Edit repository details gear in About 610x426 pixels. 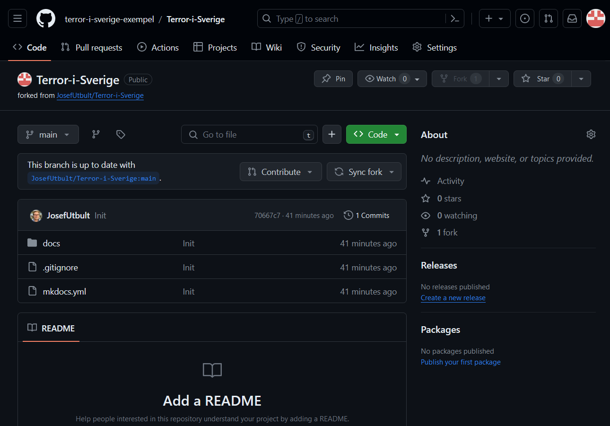point(591,134)
